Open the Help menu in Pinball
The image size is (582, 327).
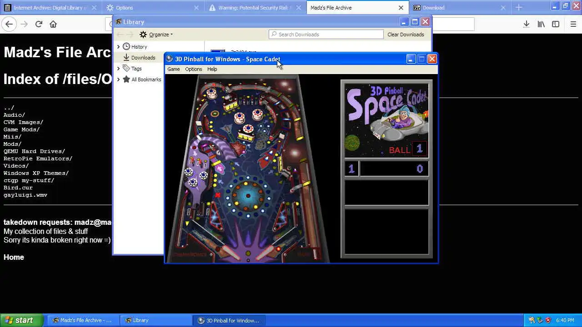coord(212,69)
